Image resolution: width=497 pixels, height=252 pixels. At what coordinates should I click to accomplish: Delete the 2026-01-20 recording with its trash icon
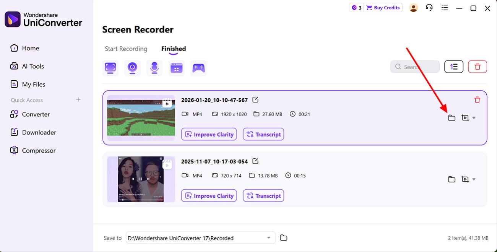click(x=477, y=99)
